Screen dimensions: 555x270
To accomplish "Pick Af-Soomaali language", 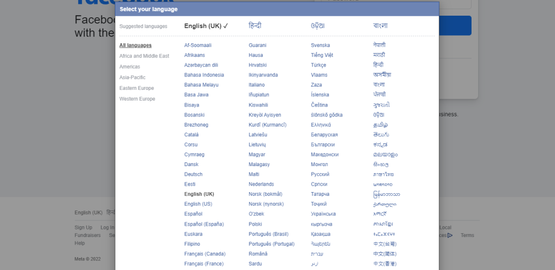I will pos(198,45).
